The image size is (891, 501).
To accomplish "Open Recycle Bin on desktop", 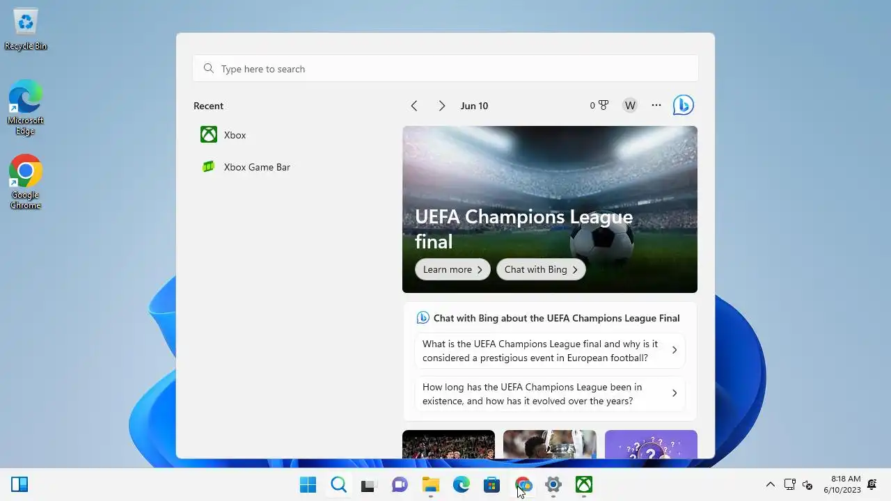I will 26,29.
